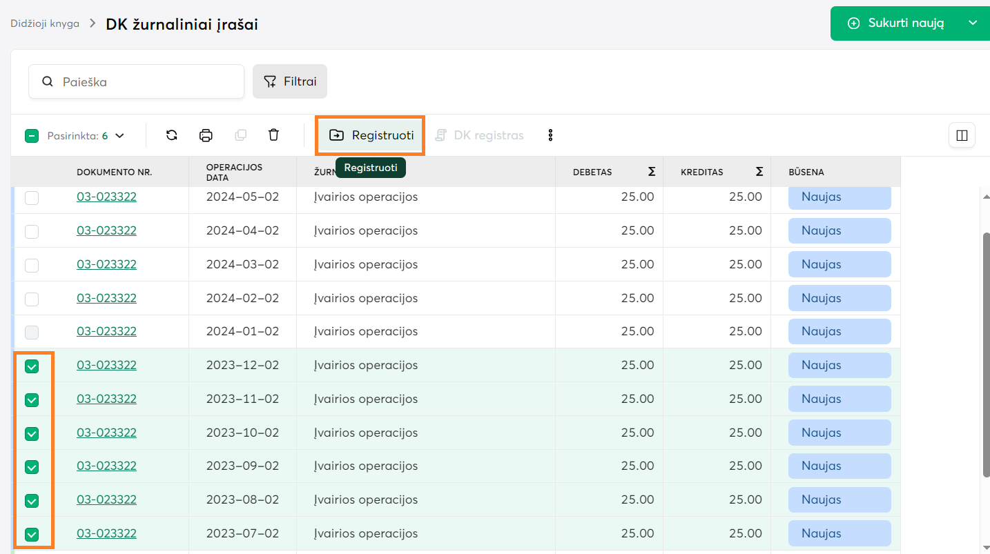Open document 03-023322 dated 2024-03-02

pyautogui.click(x=106, y=264)
